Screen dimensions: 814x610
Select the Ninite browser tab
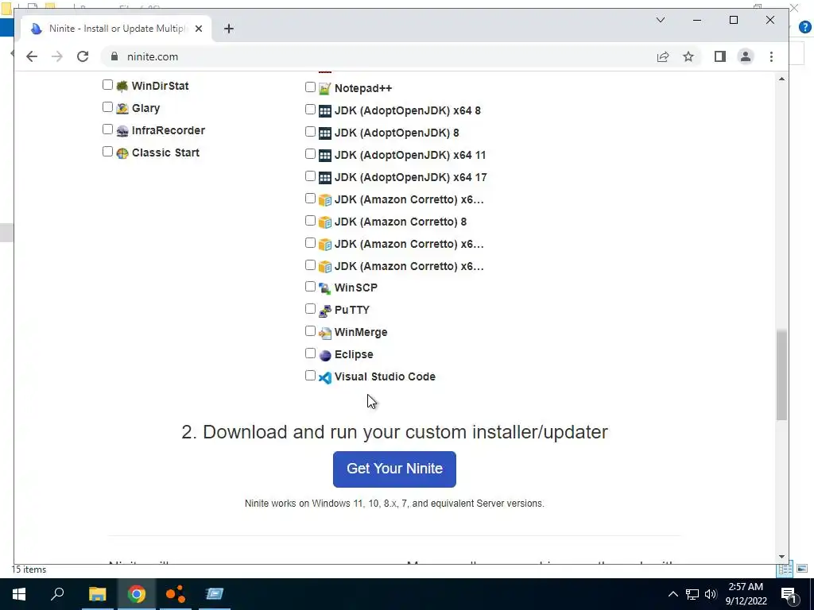tap(116, 29)
